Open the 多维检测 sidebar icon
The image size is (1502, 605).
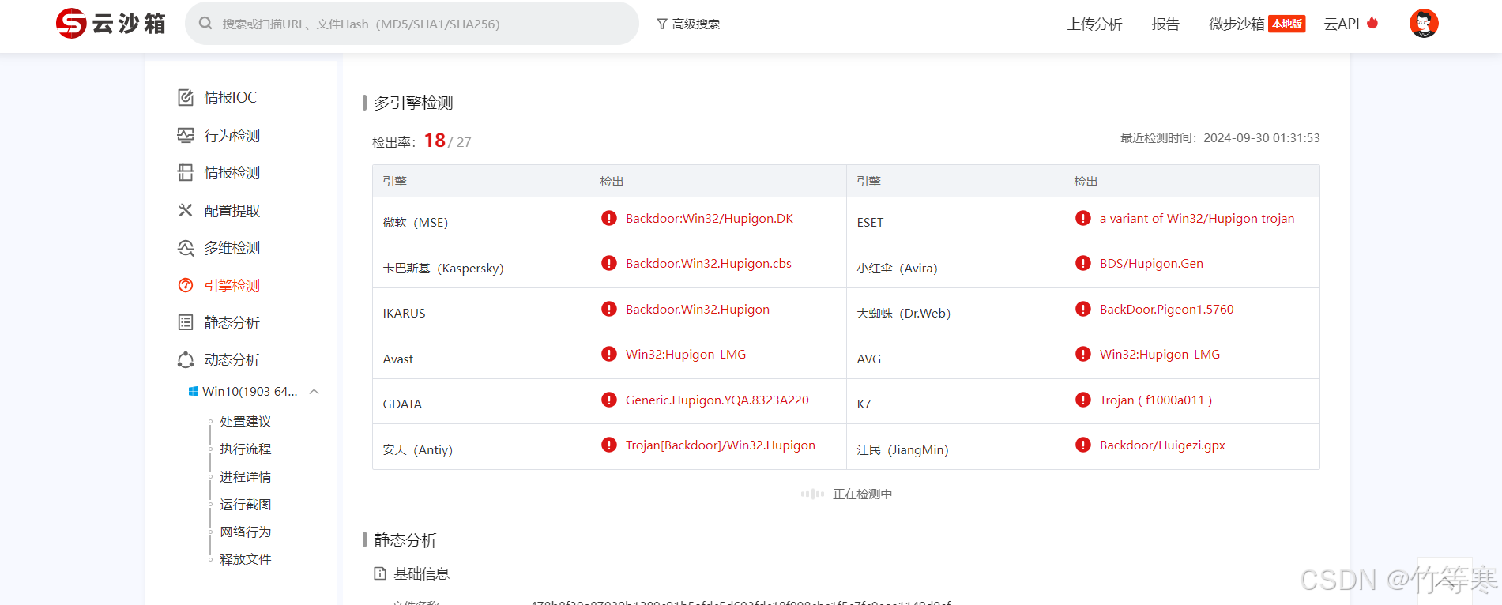pyautogui.click(x=186, y=248)
